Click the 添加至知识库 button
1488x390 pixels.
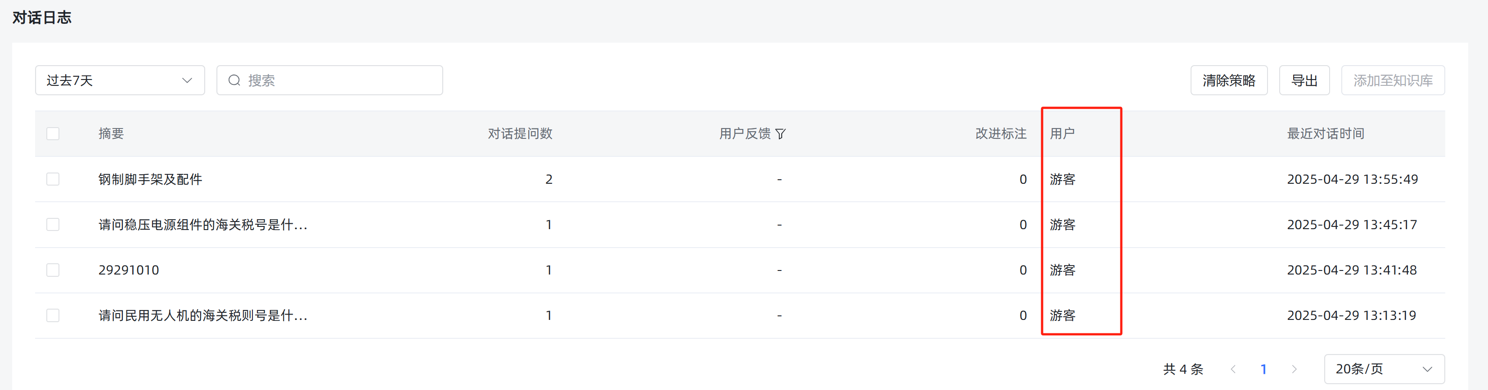click(1393, 80)
